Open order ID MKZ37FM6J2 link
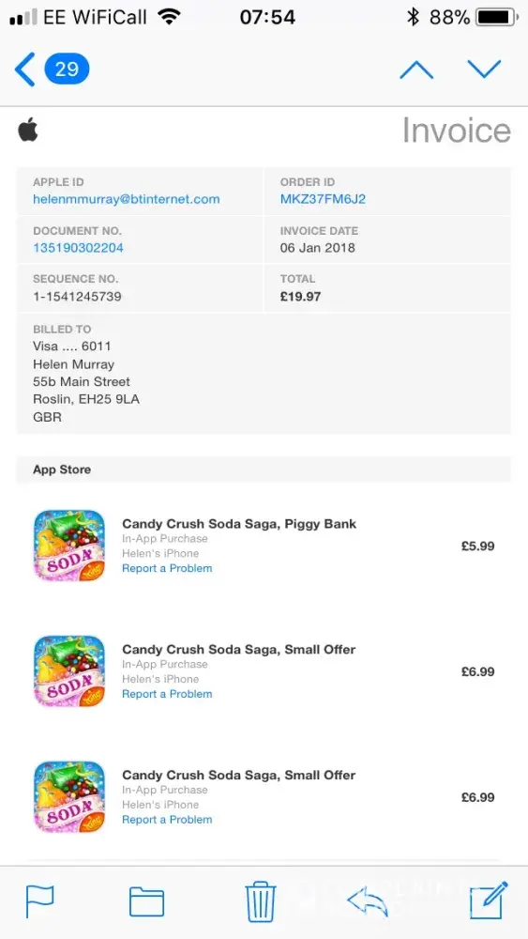The height and width of the screenshot is (939, 528). pyautogui.click(x=323, y=199)
